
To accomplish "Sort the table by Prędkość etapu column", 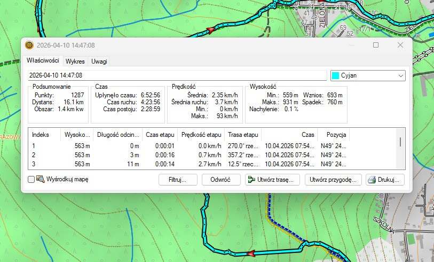I will point(200,135).
